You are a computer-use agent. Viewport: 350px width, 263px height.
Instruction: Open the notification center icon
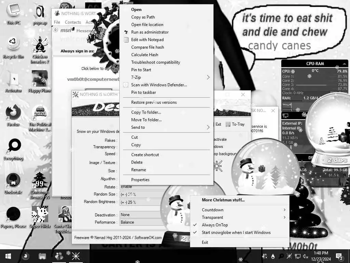coord(339,256)
